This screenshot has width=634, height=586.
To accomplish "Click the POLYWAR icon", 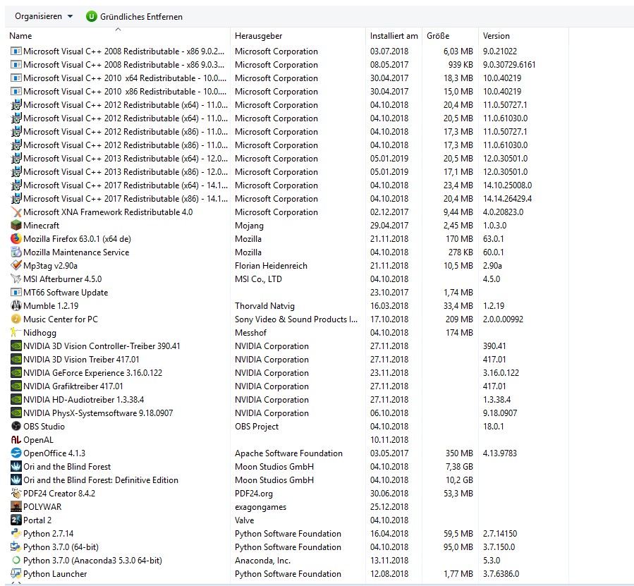I will click(16, 506).
